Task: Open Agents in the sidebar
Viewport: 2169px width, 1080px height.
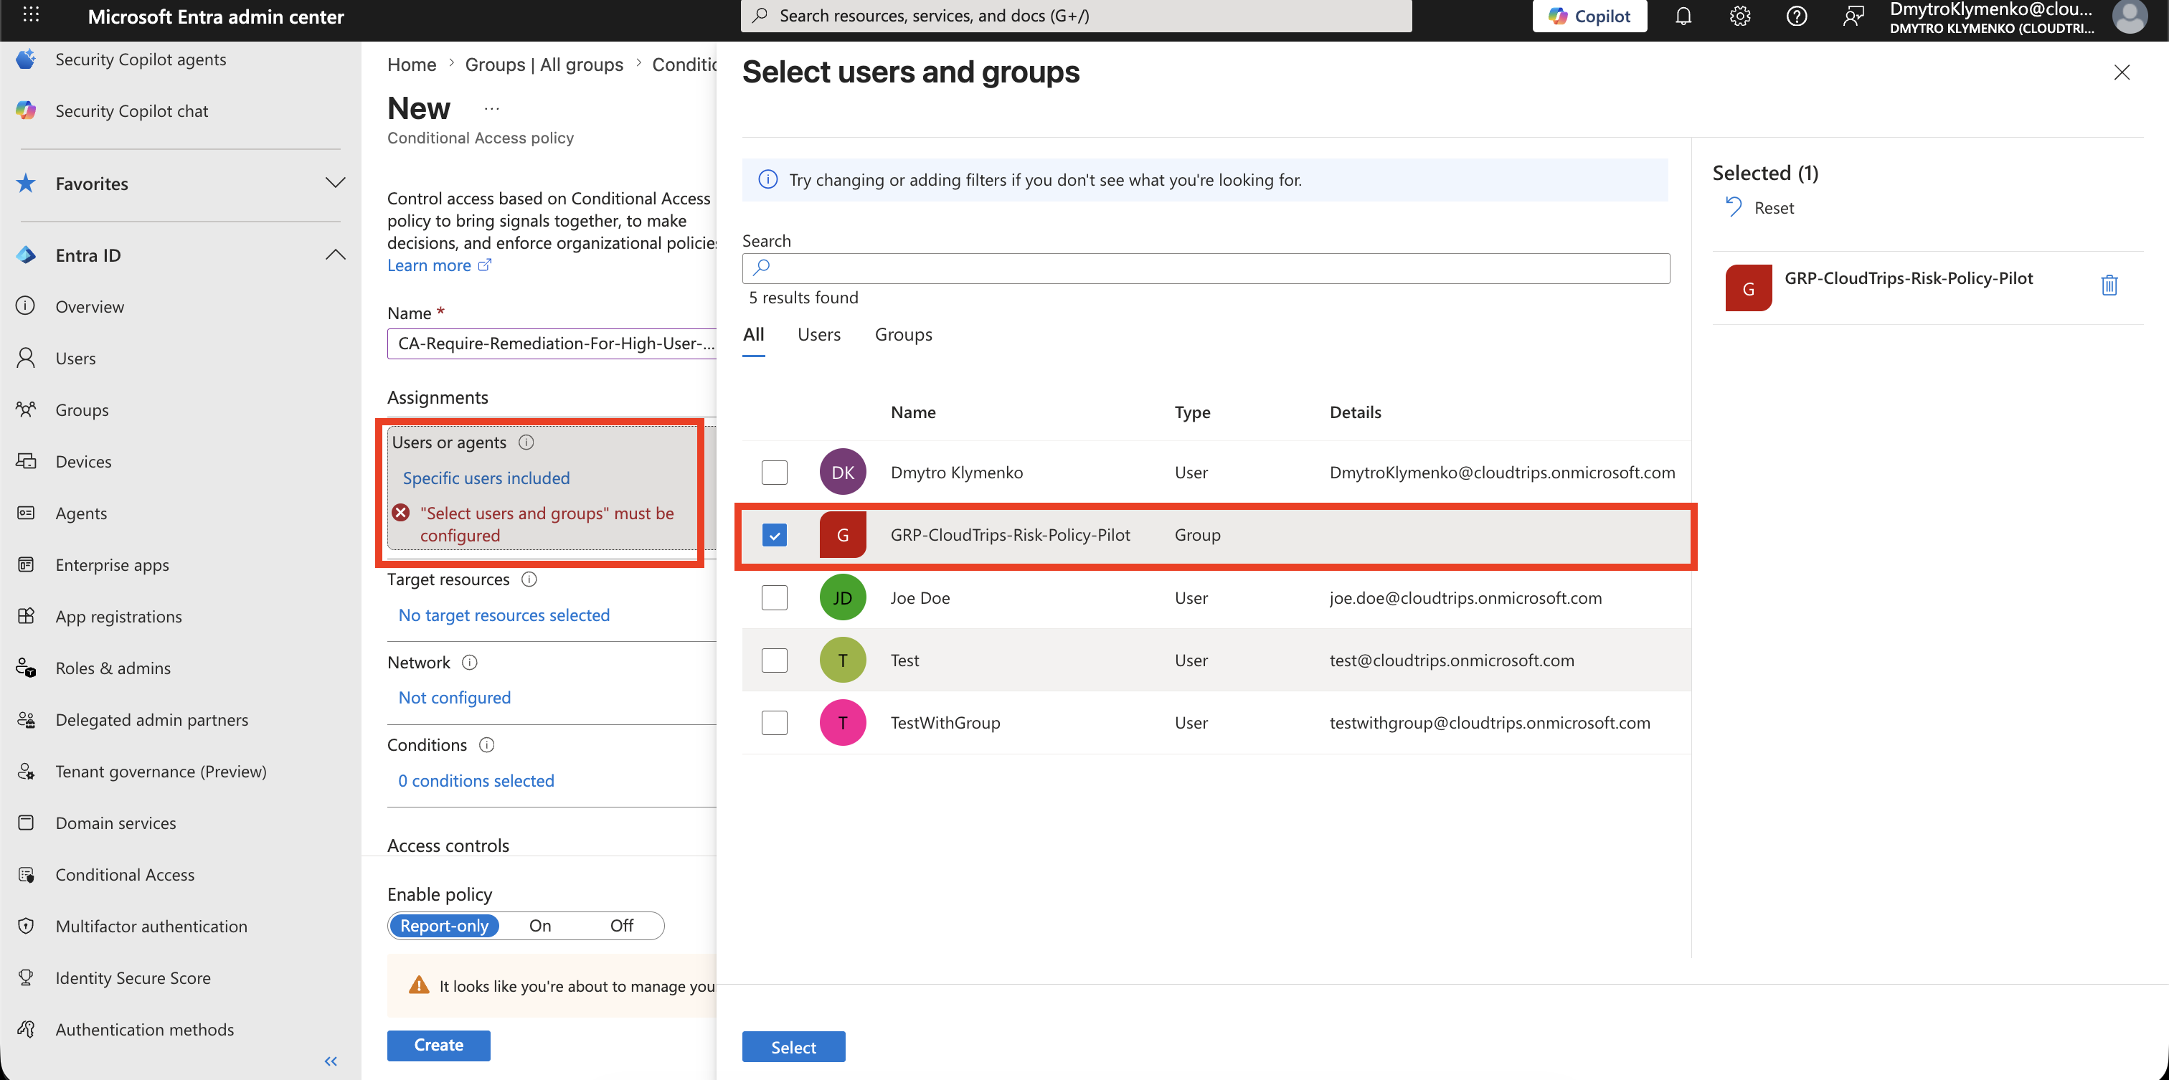Action: pos(81,513)
